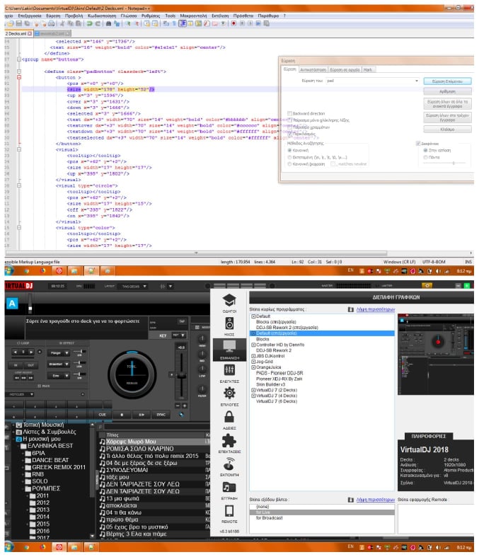Select the ΕΜΦΑΝΙΣΗ interface monitor icon

point(229,346)
